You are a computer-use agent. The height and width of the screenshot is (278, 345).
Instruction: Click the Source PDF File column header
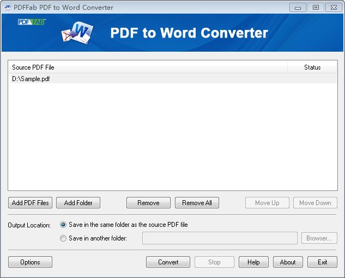[x=148, y=67]
